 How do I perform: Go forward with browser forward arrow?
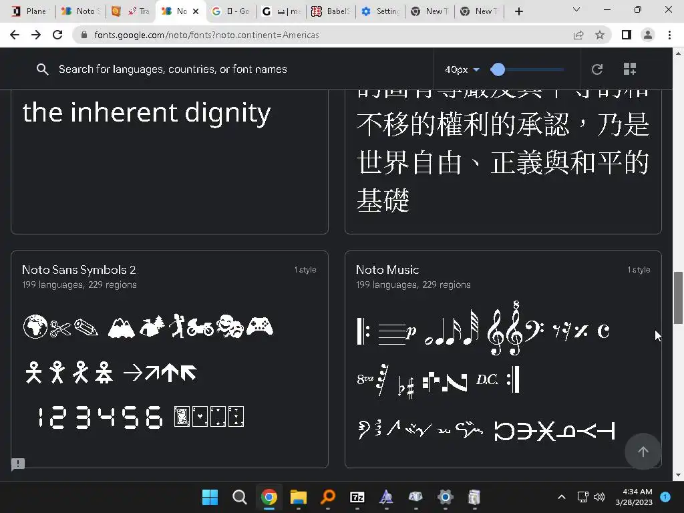point(36,35)
